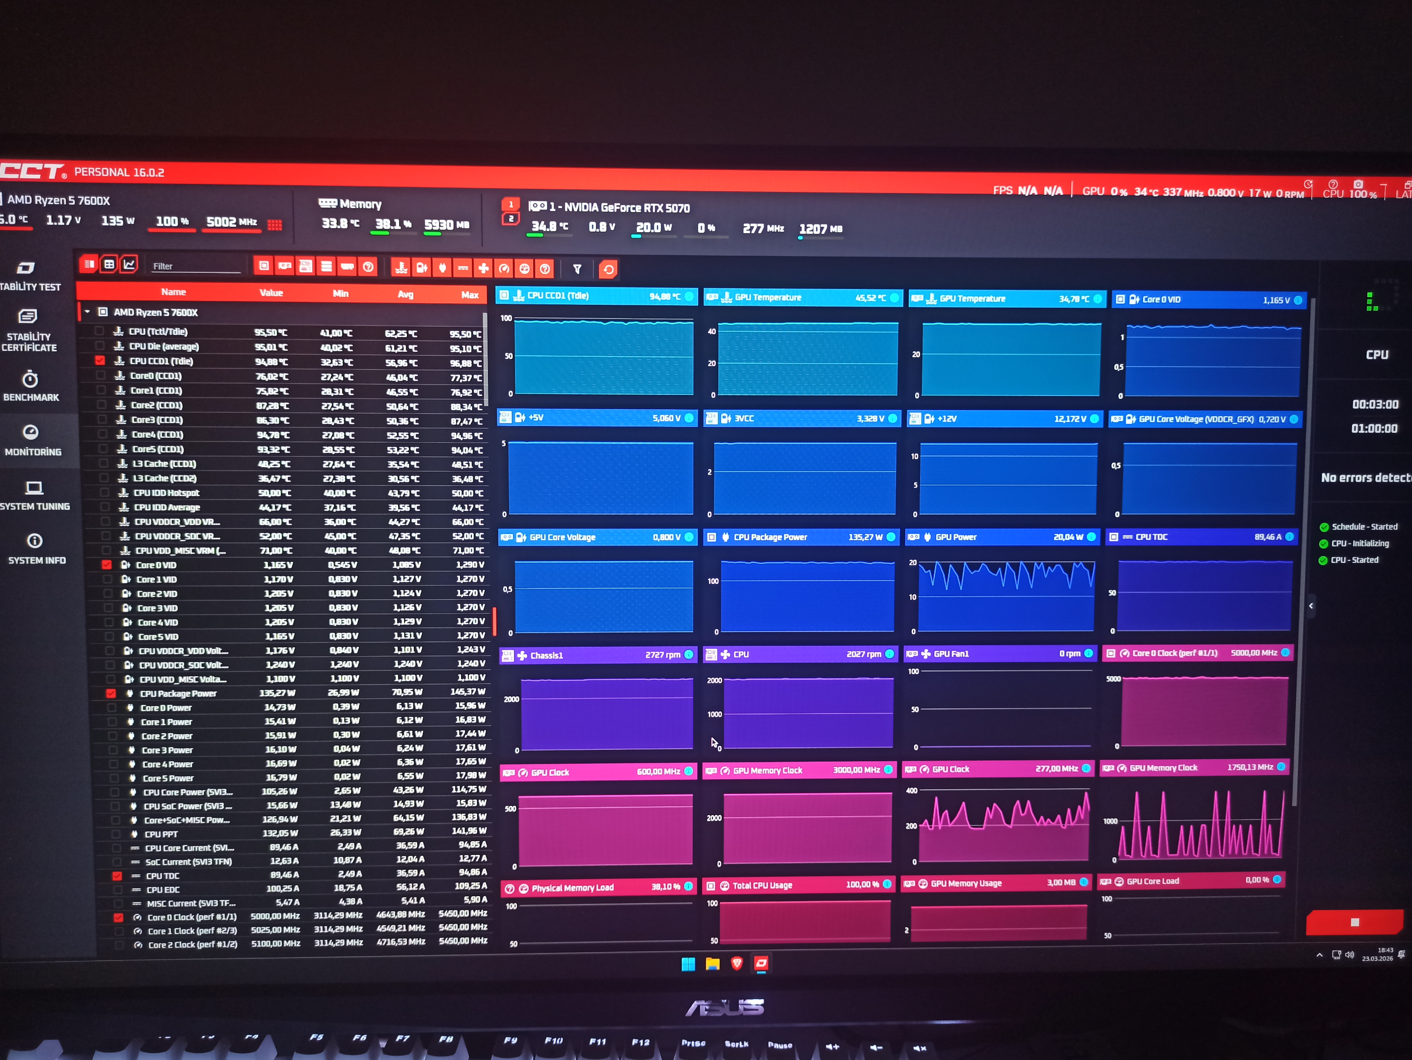The image size is (1412, 1060).
Task: Focus the sensor Filter field
Action: pos(195,266)
